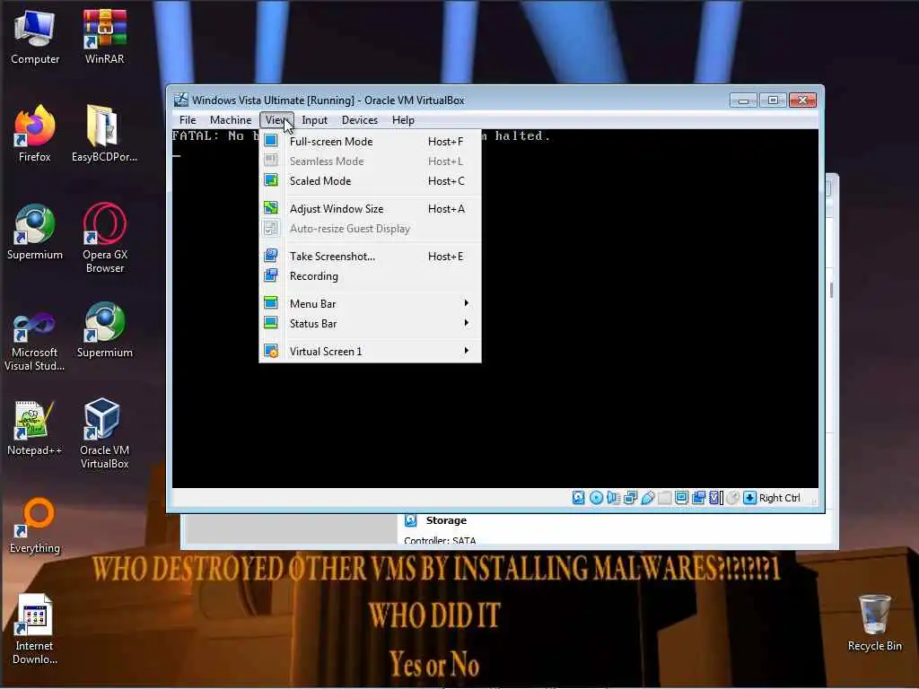Open the Everything search shortcut
The height and width of the screenshot is (689, 919).
35,526
